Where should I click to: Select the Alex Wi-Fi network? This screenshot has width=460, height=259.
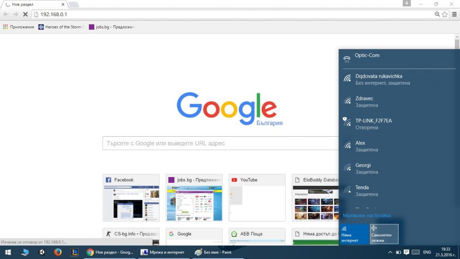(399, 146)
